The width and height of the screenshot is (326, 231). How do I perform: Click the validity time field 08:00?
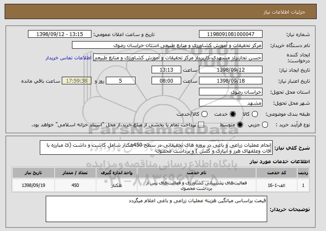(166, 81)
